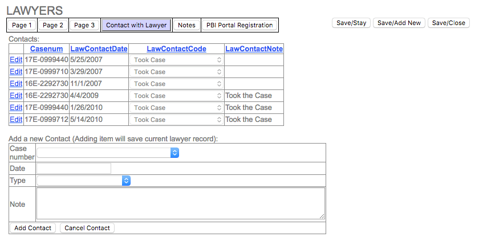Open LawContactCode dropdown for 3/29/2007 row
The width and height of the screenshot is (479, 245).
point(176,72)
